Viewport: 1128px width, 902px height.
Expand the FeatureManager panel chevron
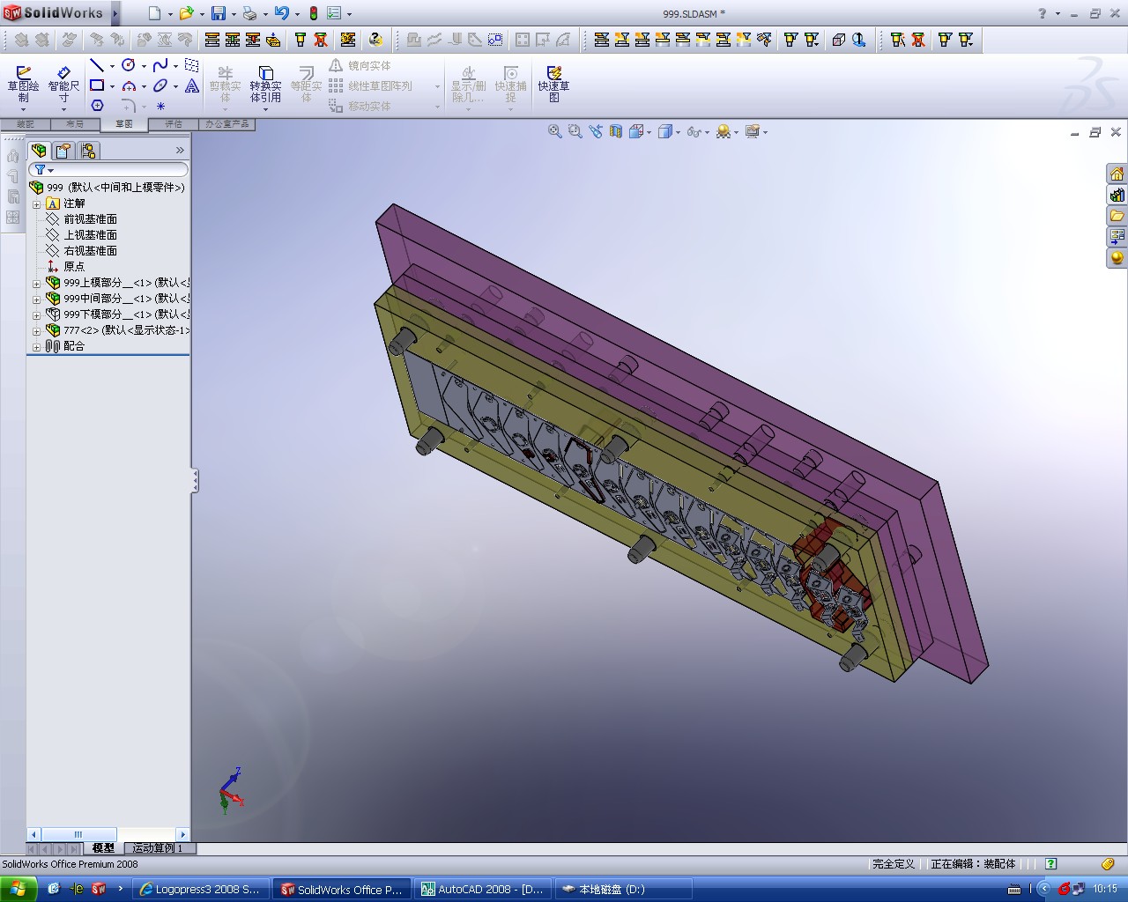click(x=181, y=151)
